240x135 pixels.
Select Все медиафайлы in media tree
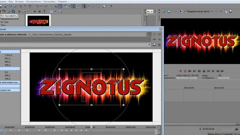(x=9, y=16)
